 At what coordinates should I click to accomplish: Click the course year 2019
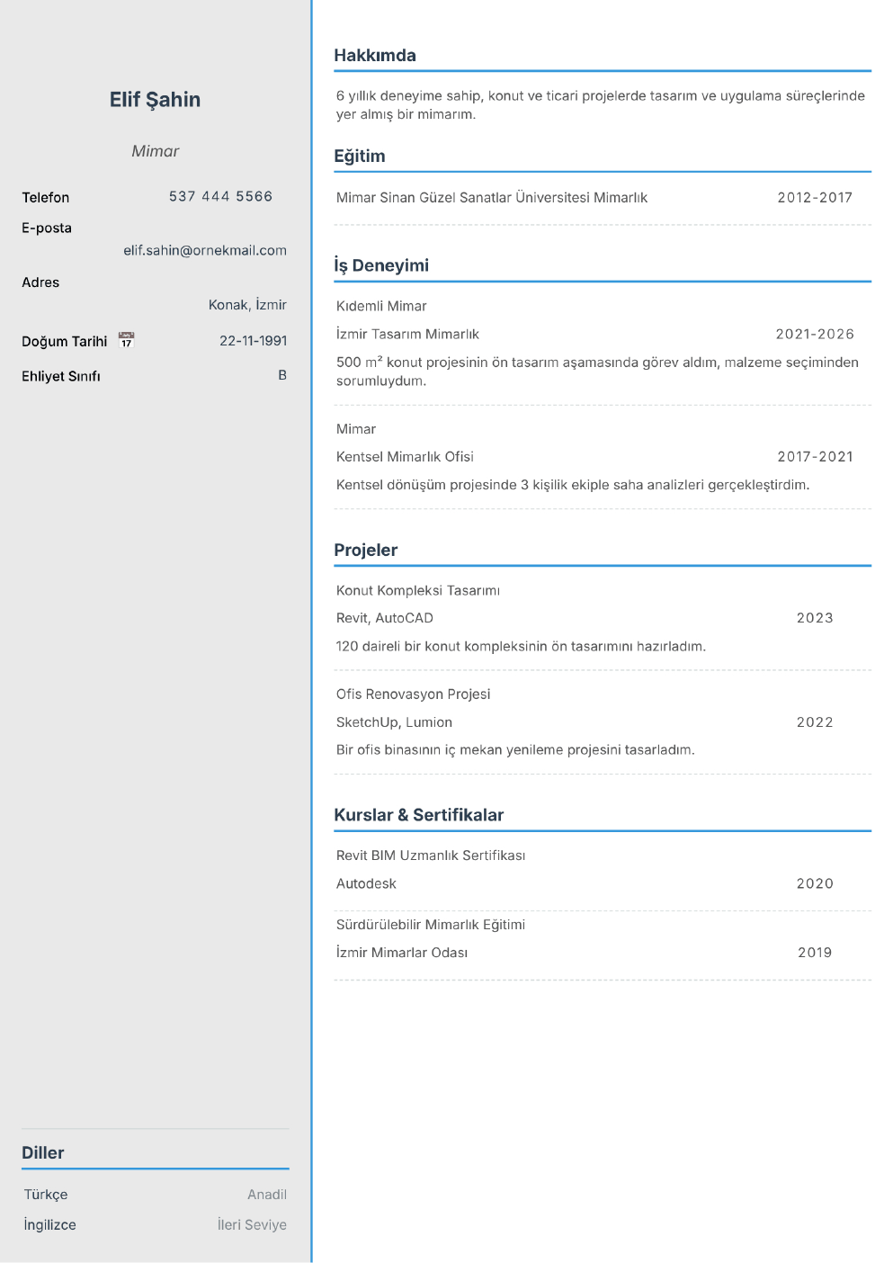click(x=815, y=953)
